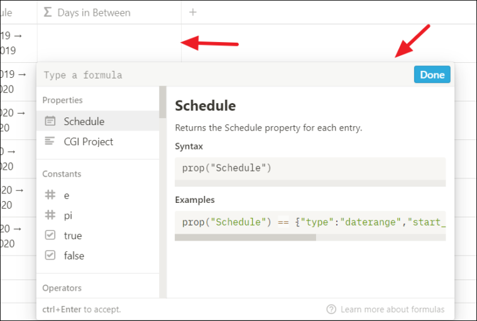This screenshot has width=477, height=321.
Task: Insert the pi constant into the formula
Action: point(97,215)
